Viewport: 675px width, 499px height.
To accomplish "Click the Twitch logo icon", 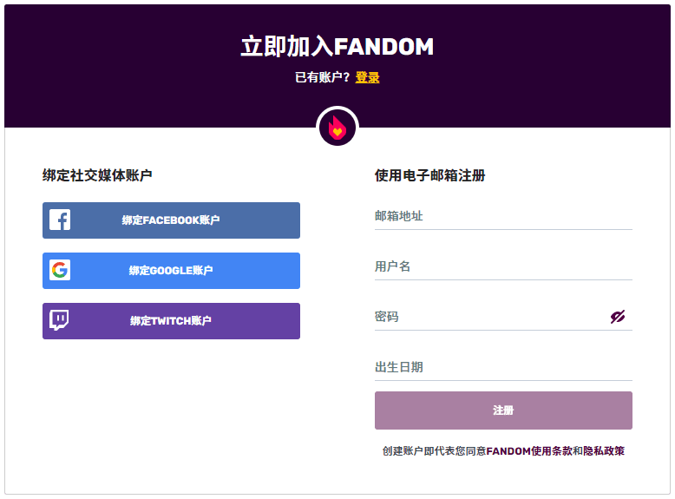I will [60, 320].
